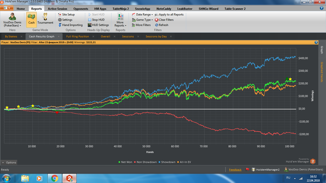This screenshot has width=326, height=183.
Task: Switch to Full Ring Position tab
Action: 78,37
